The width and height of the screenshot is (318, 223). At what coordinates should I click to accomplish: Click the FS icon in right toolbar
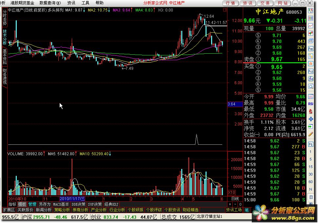click(310, 144)
